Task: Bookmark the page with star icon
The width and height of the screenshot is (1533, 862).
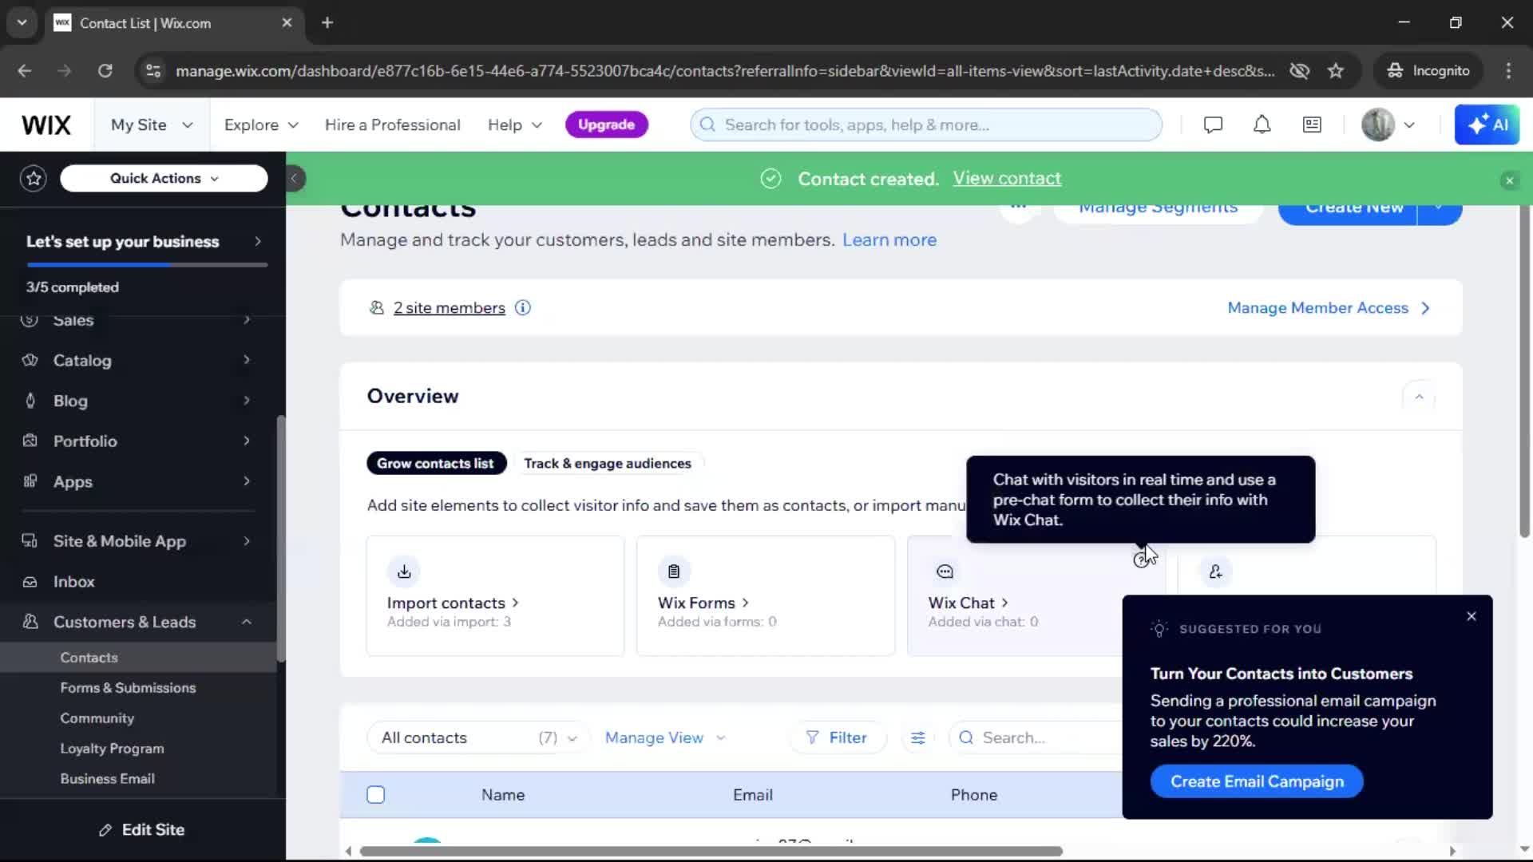Action: click(x=1336, y=71)
